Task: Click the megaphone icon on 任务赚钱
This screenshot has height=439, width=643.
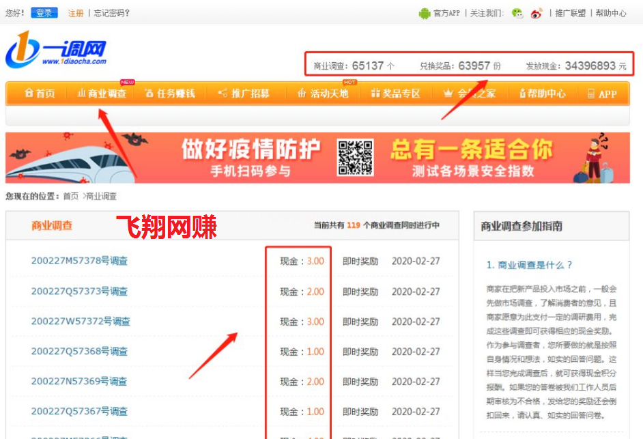Action: (149, 95)
